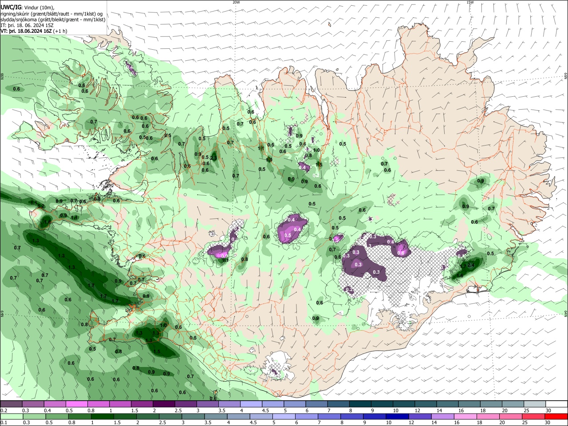Click the slate blue snow swatch labeled 6
Image resolution: width=568 pixels, height=426 pixels.
tap(316, 404)
